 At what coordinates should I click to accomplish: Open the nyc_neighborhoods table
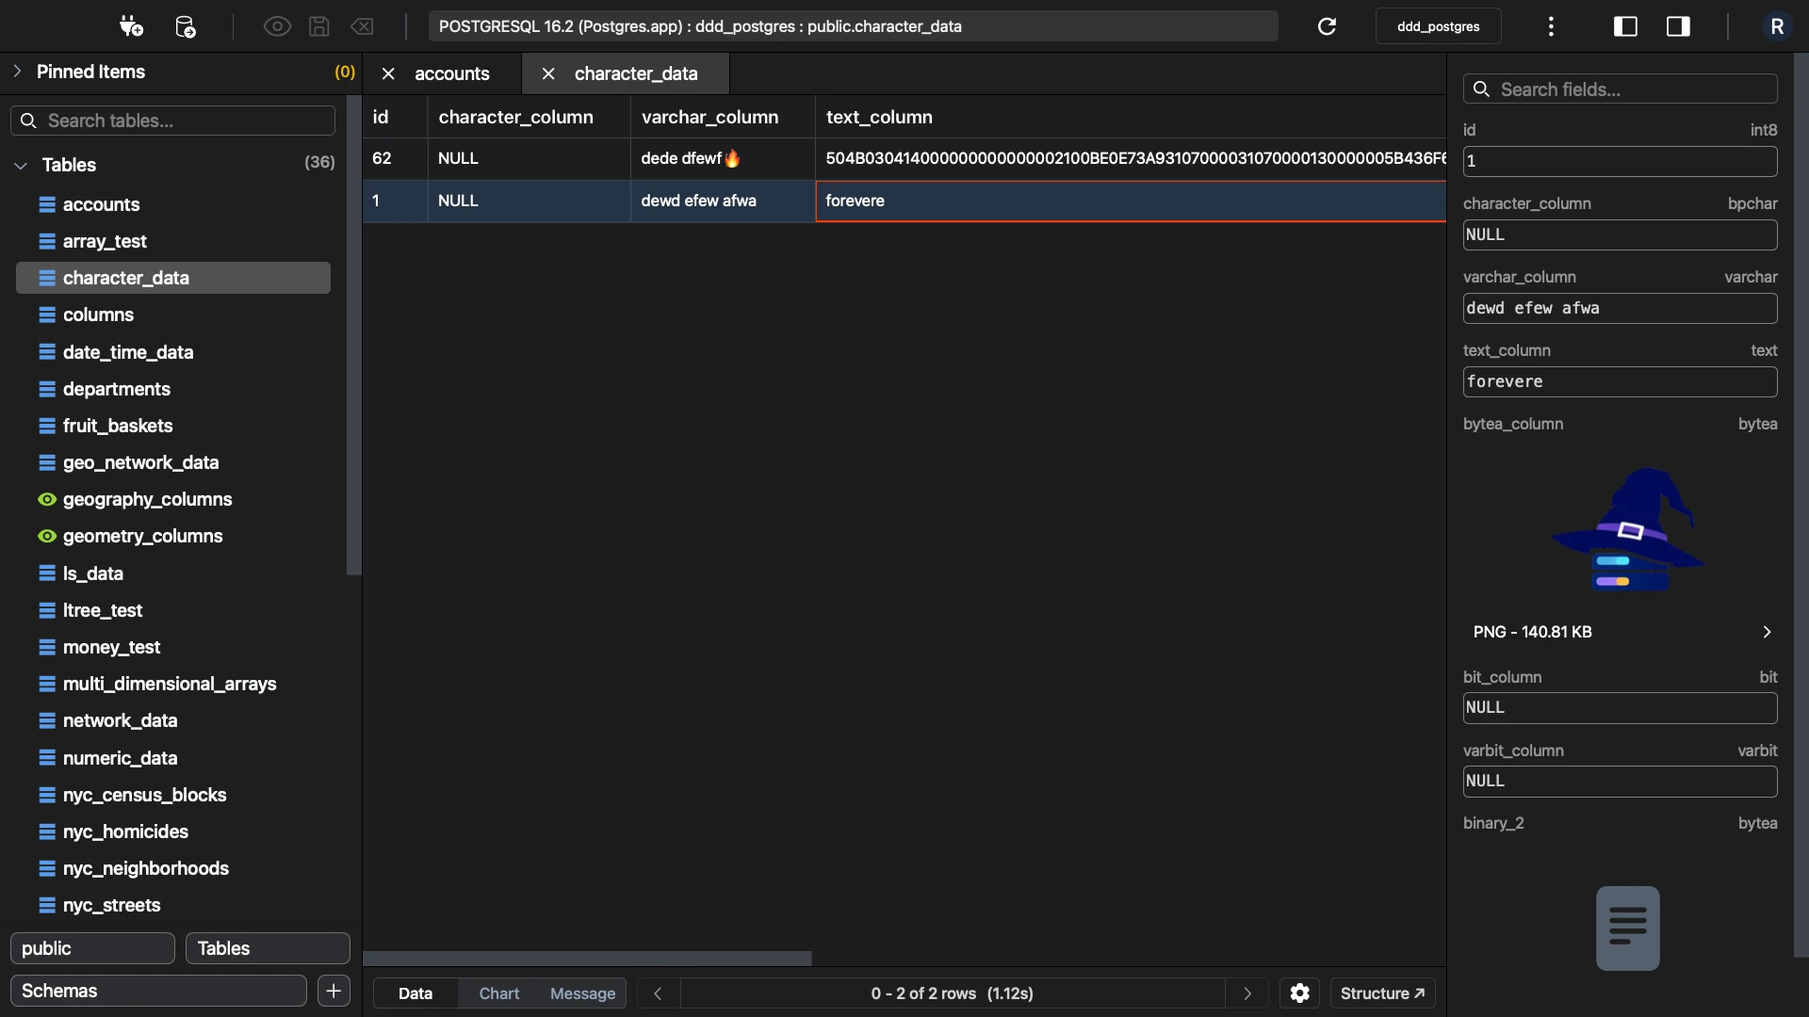click(x=173, y=868)
